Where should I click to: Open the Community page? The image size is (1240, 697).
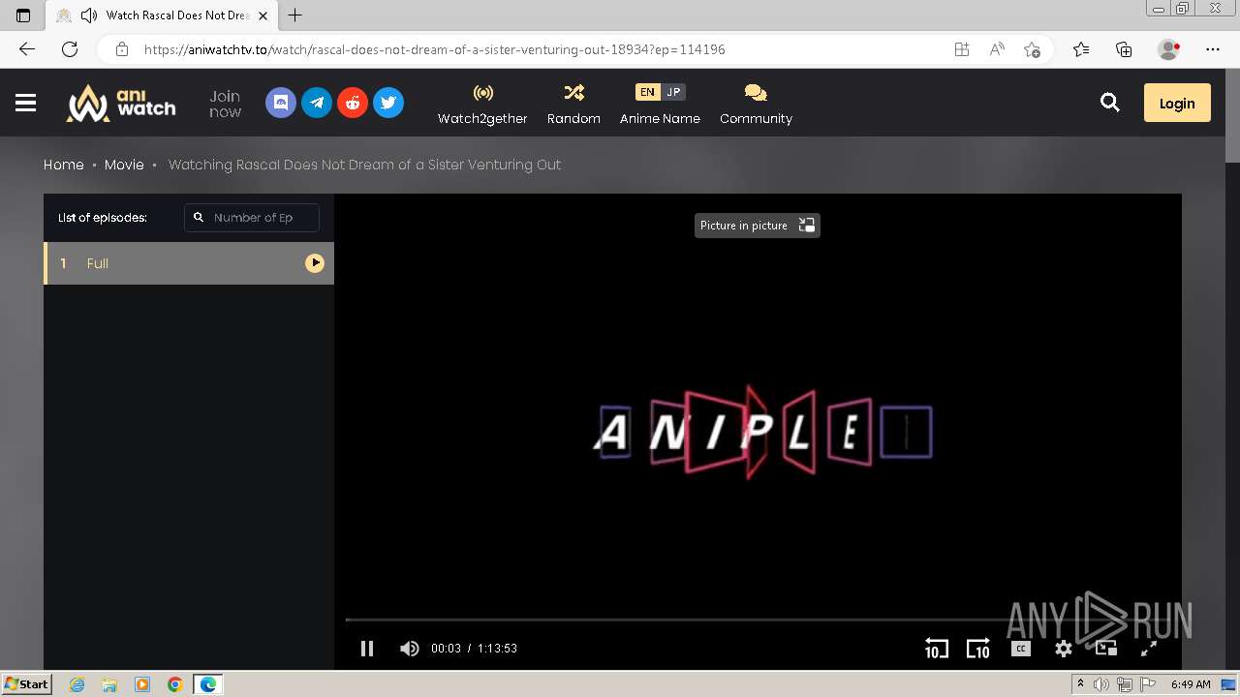pos(756,104)
